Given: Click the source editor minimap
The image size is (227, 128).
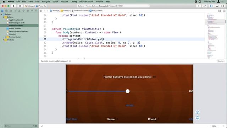Looking at the screenshot, I should (215, 36).
